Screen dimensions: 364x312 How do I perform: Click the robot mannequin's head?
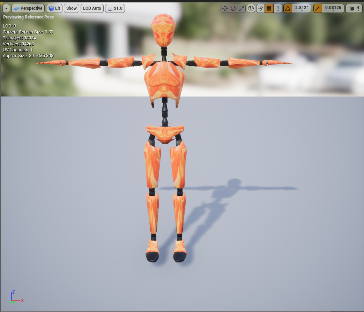coord(164,30)
